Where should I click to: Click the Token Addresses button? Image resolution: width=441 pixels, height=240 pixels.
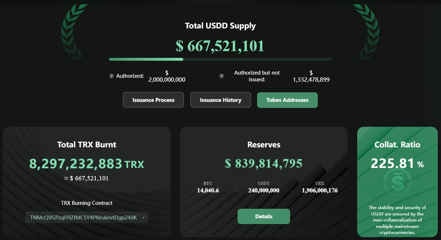[287, 100]
